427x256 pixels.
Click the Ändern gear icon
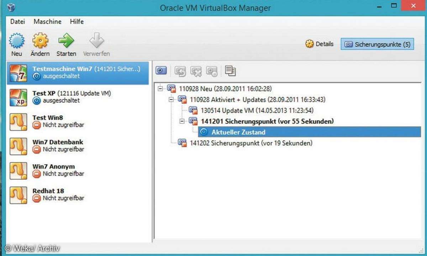click(40, 40)
